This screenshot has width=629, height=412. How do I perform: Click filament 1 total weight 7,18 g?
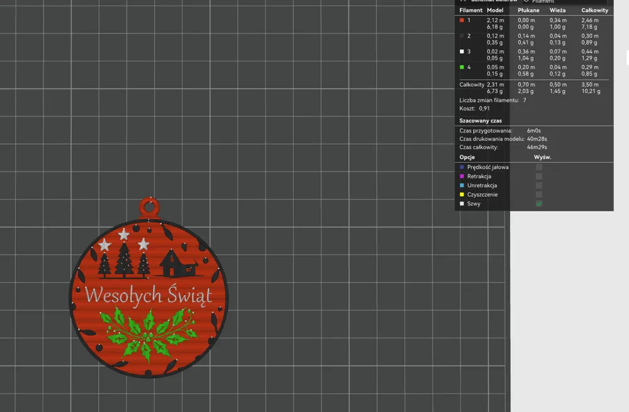[589, 27]
